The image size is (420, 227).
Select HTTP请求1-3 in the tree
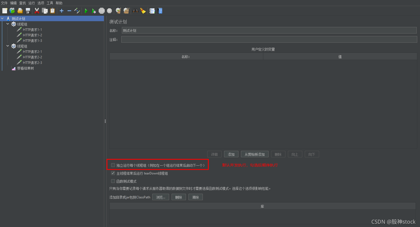[x=32, y=41]
